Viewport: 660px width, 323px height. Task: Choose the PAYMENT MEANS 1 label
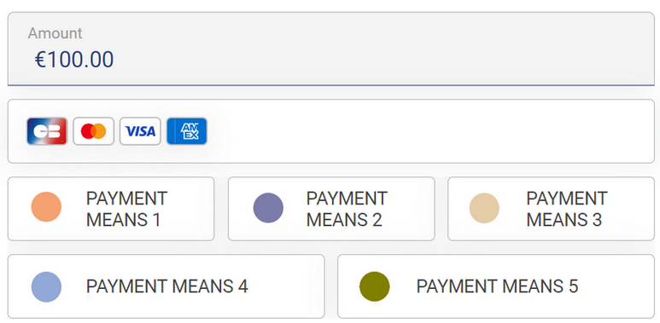tap(126, 209)
